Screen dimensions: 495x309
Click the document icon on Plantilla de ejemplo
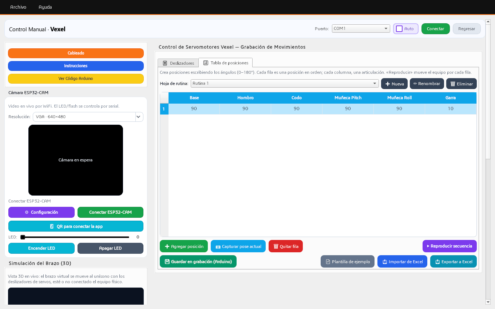click(x=328, y=262)
